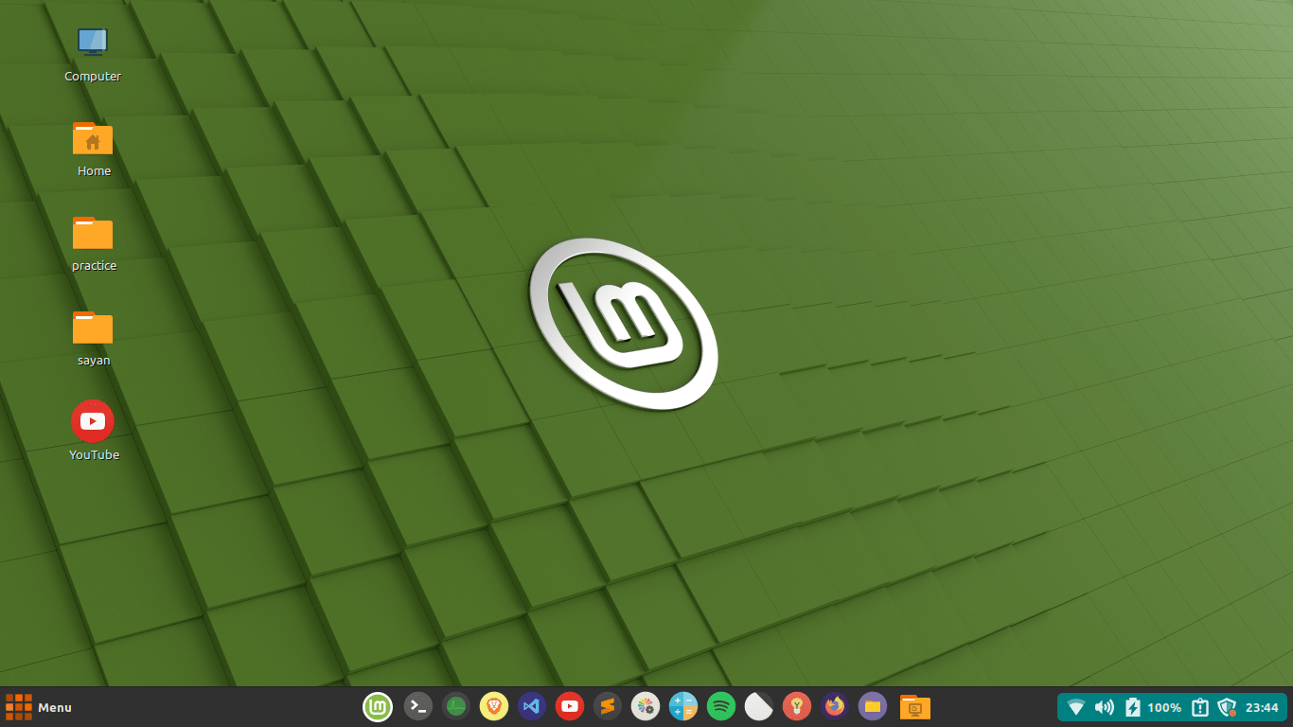The height and width of the screenshot is (727, 1293).
Task: Open the color wheel settings app in panel
Action: tap(646, 706)
